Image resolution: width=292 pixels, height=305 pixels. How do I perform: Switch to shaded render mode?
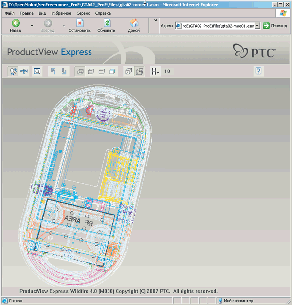(x=112, y=72)
